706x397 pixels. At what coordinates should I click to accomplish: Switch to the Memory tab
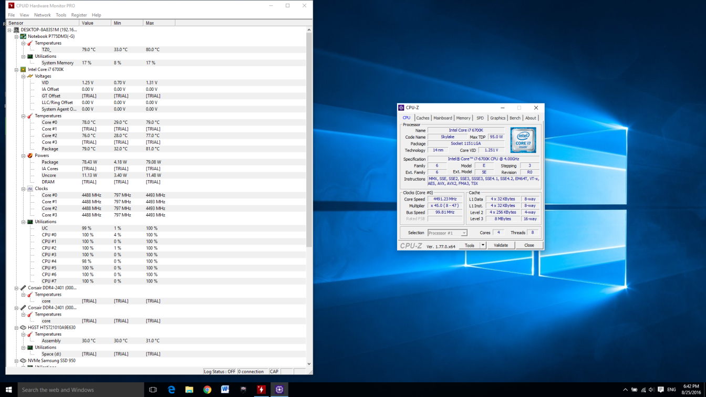click(463, 118)
